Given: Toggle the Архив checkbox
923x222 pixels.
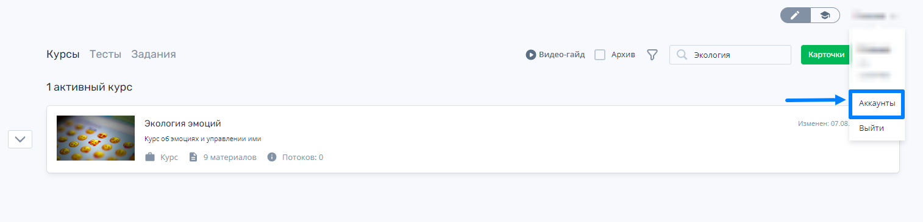Looking at the screenshot, I should pos(600,55).
